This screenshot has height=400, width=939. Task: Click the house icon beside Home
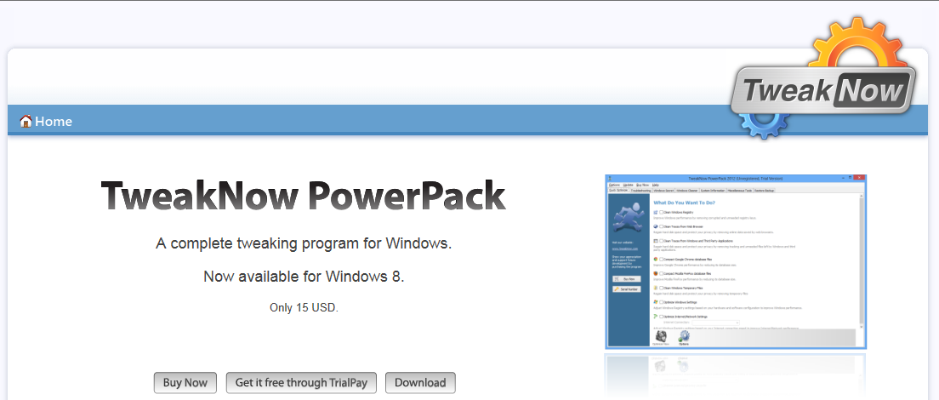(x=26, y=122)
